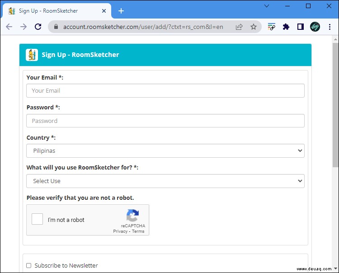Open a new browser tab
The height and width of the screenshot is (273, 339).
pyautogui.click(x=121, y=11)
